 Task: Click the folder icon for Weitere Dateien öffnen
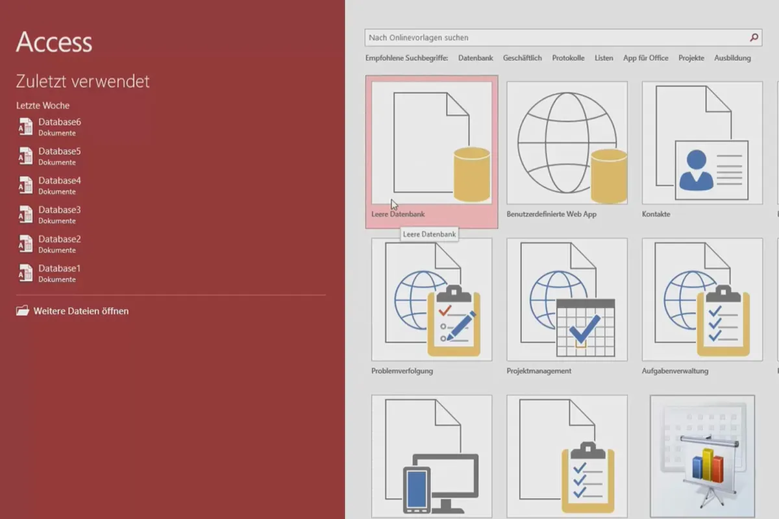[x=23, y=311]
